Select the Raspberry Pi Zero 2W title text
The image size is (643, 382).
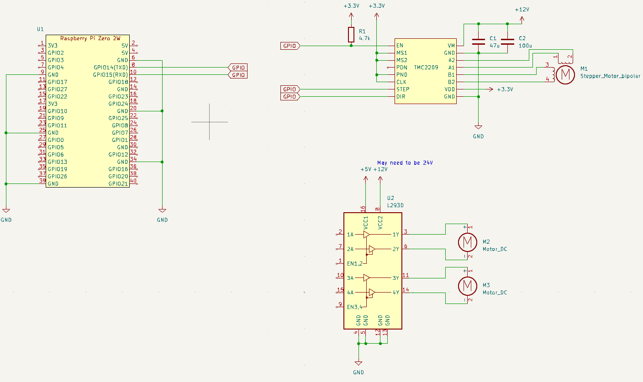(x=87, y=38)
